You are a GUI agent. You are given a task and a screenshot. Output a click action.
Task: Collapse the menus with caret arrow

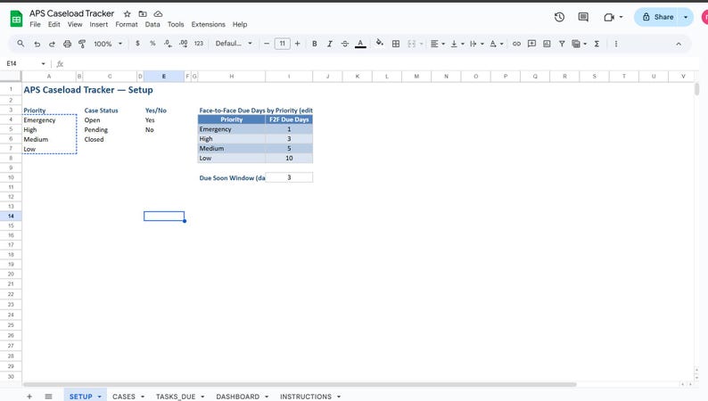(x=679, y=44)
